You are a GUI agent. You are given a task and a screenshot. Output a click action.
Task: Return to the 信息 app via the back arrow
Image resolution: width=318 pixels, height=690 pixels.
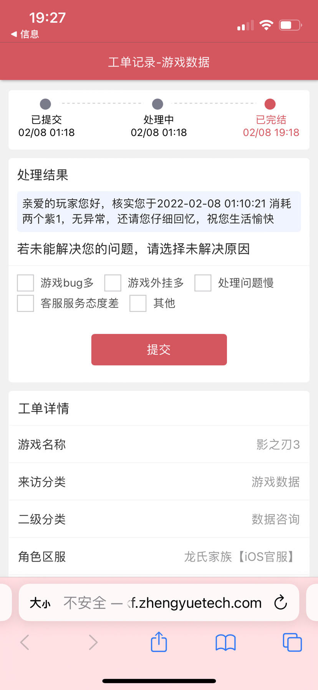pyautogui.click(x=25, y=34)
